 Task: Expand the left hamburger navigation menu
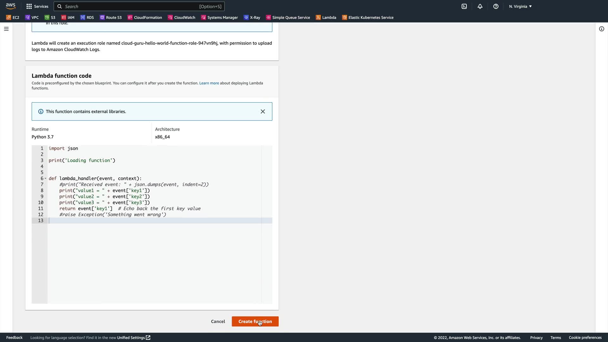click(6, 29)
